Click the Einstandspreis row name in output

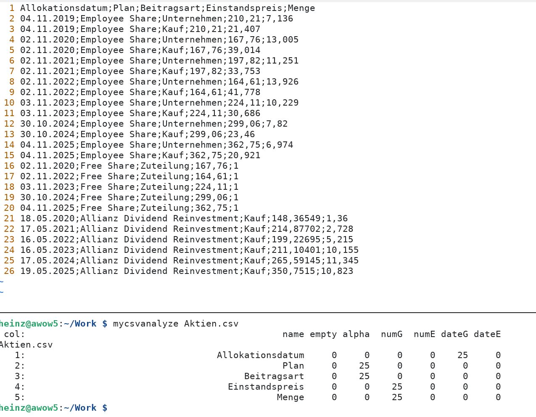tap(266, 387)
